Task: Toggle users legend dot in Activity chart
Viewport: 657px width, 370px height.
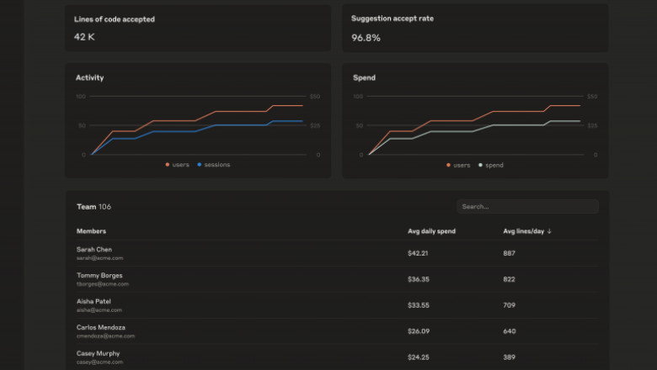Action: pyautogui.click(x=167, y=165)
